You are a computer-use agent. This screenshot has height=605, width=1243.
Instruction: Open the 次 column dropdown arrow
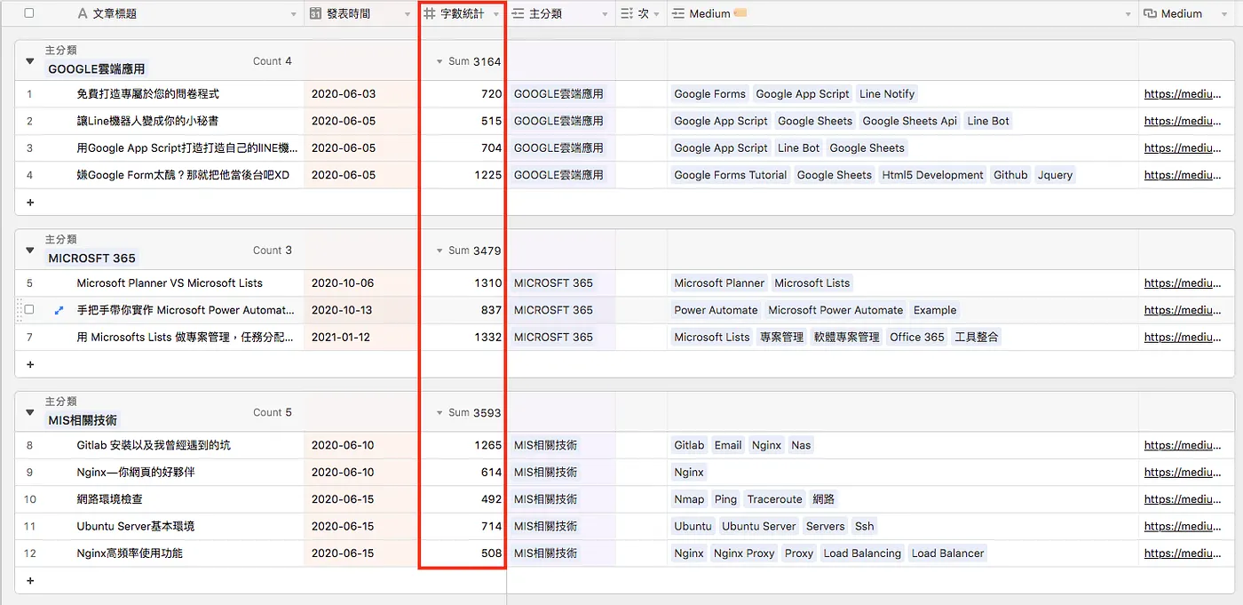657,14
